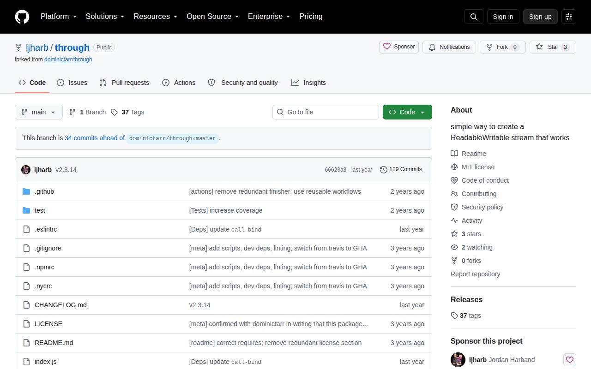The height and width of the screenshot is (369, 591).
Task: Focus the Go to file search field
Action: pyautogui.click(x=326, y=112)
